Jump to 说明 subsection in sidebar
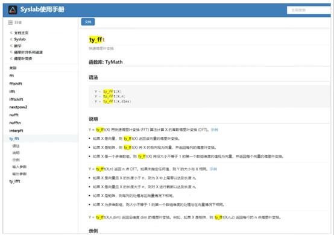This screenshot has width=334, height=235. [16, 153]
